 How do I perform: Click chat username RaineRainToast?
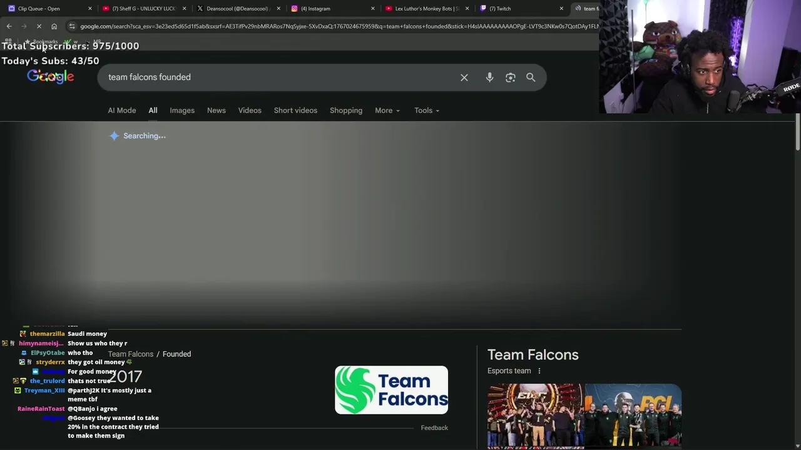(41, 409)
